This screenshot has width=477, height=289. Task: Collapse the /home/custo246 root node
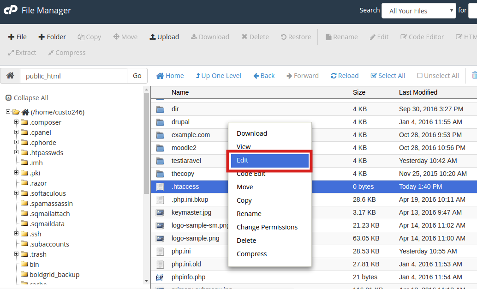[8, 112]
